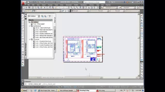Open the text style dropdown
The image size is (165, 92).
(x=117, y=7)
